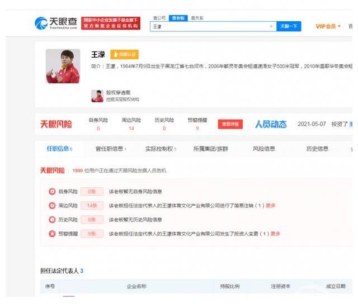This screenshot has width=358, height=308.
Task: Click the 周边风险 count 14 in the summary bar
Action: (x=131, y=128)
